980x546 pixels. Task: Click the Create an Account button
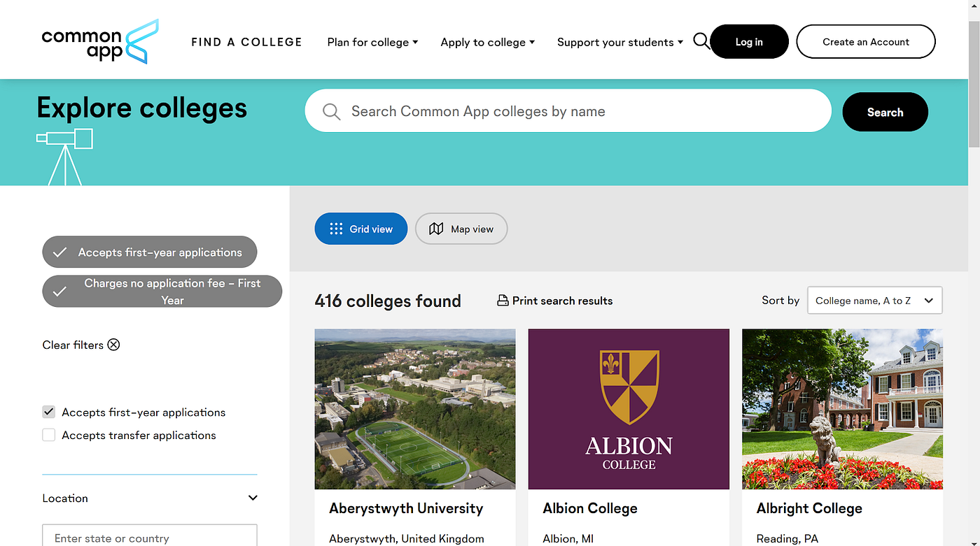pos(866,42)
